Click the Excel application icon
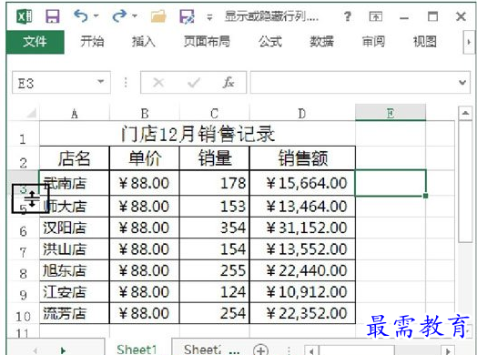The height and width of the screenshot is (355, 477). (24, 16)
